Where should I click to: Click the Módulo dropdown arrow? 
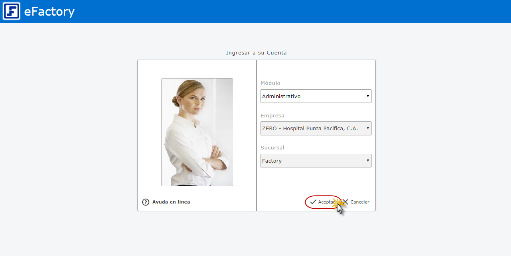pyautogui.click(x=368, y=96)
